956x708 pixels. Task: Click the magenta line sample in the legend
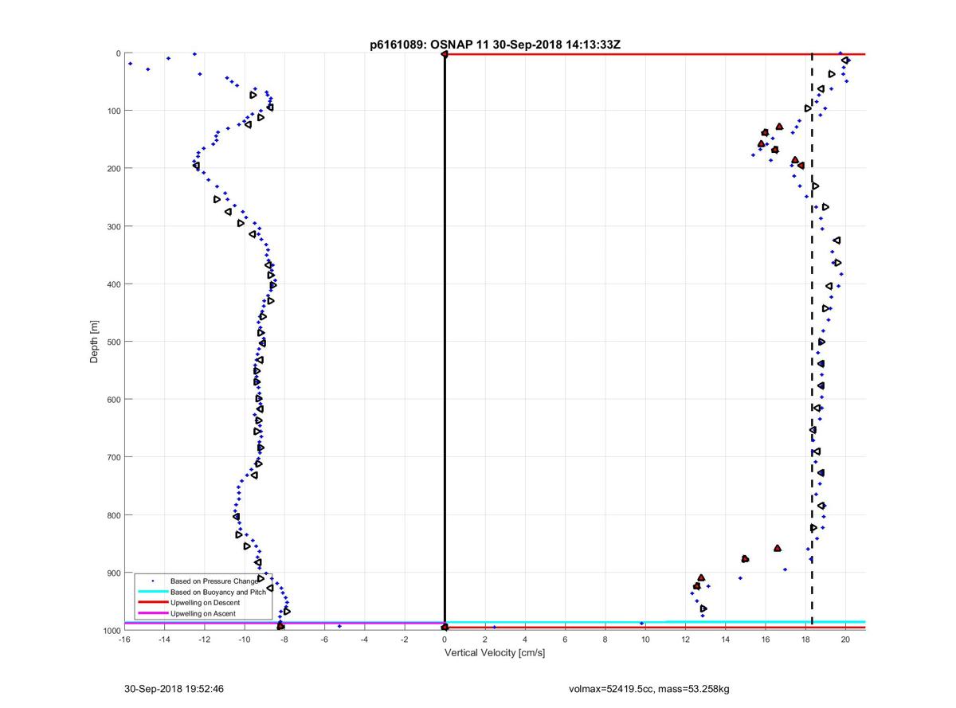click(x=152, y=614)
